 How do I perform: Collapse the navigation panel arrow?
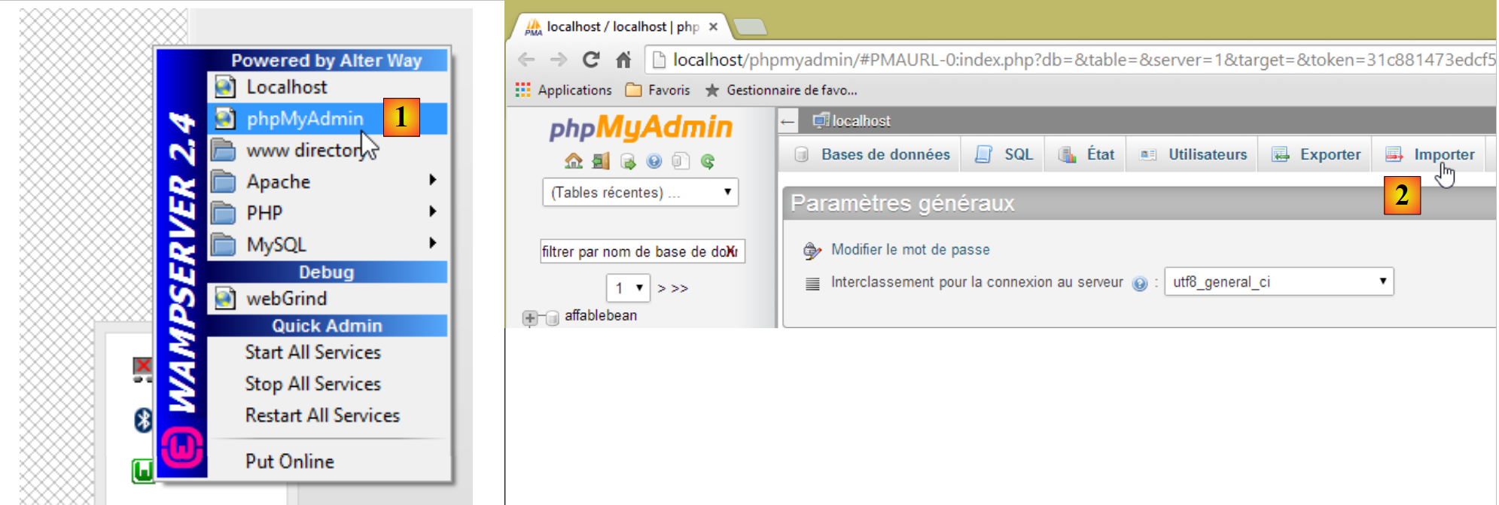(x=788, y=121)
